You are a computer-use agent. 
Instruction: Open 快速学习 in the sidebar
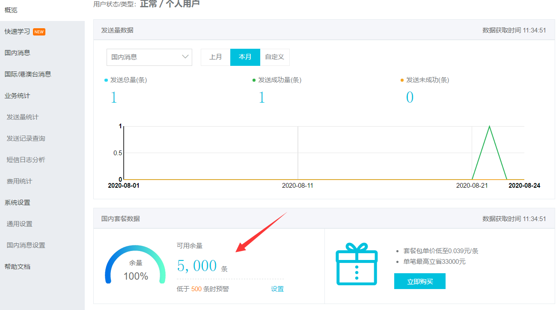click(17, 32)
